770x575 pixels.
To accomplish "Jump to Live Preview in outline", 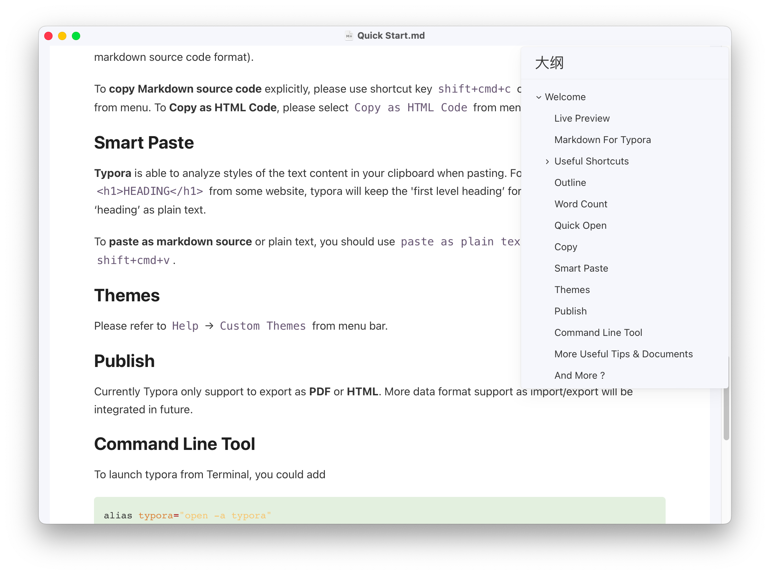I will [x=582, y=118].
